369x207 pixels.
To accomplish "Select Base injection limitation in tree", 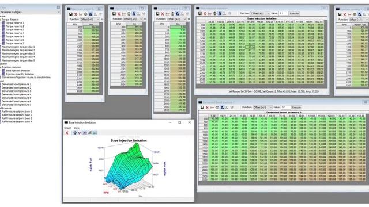I will click(x=18, y=71).
